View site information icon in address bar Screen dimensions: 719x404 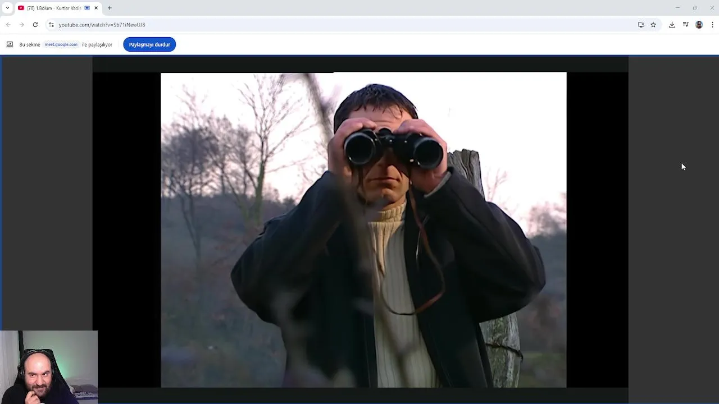coord(51,25)
